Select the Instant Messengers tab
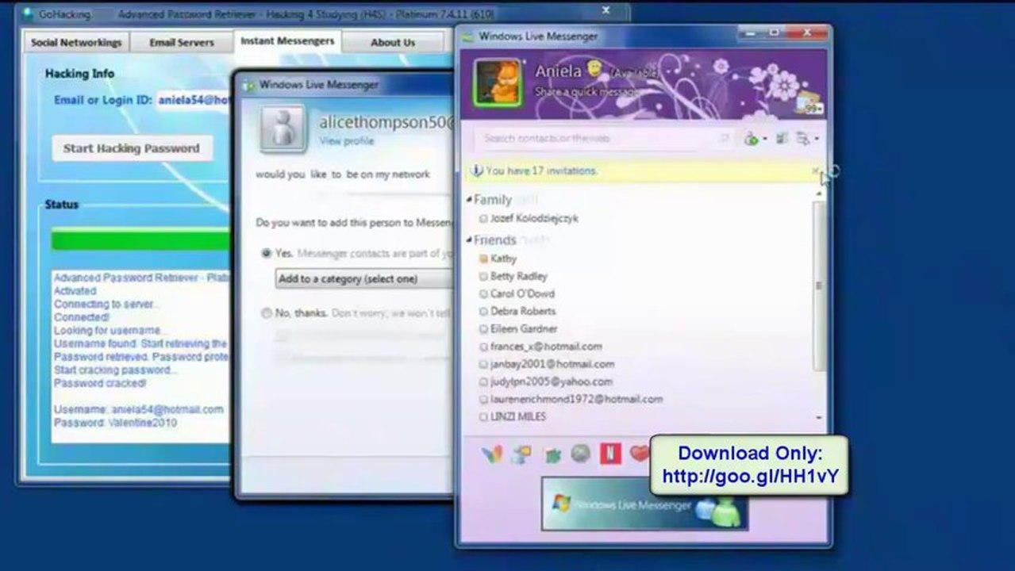Image resolution: width=1015 pixels, height=571 pixels. pos(287,41)
